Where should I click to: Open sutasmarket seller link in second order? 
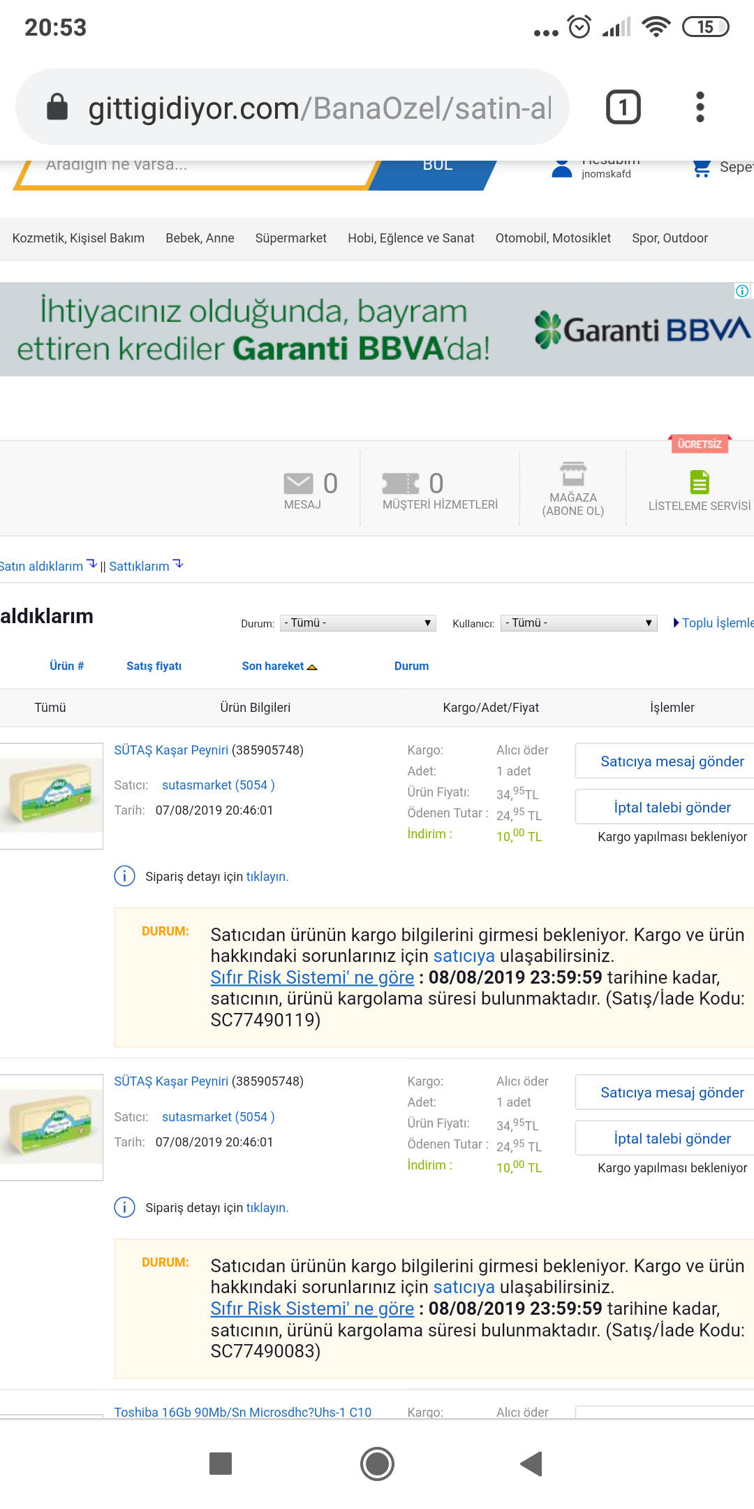tap(219, 1116)
